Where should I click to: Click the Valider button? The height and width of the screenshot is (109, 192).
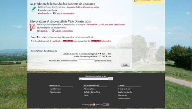(126, 65)
